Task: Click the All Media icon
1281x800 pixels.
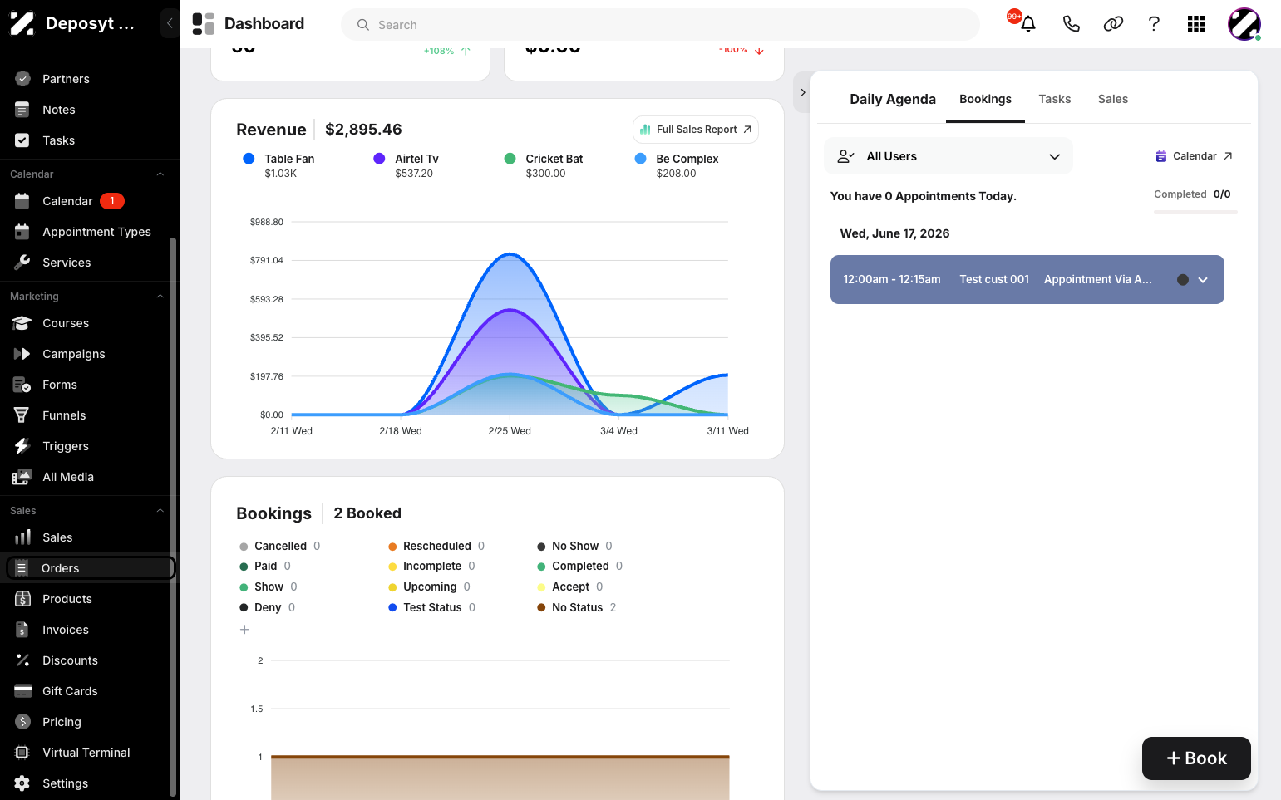Action: pyautogui.click(x=22, y=477)
